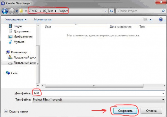Screen dimensions: 167x117
Task: Collapse folders with Скрыть папки
Action: (16, 111)
